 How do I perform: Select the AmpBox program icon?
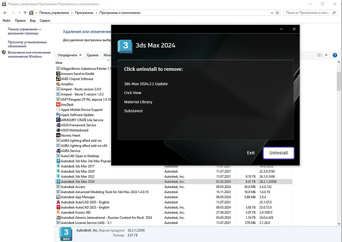pos(58,84)
